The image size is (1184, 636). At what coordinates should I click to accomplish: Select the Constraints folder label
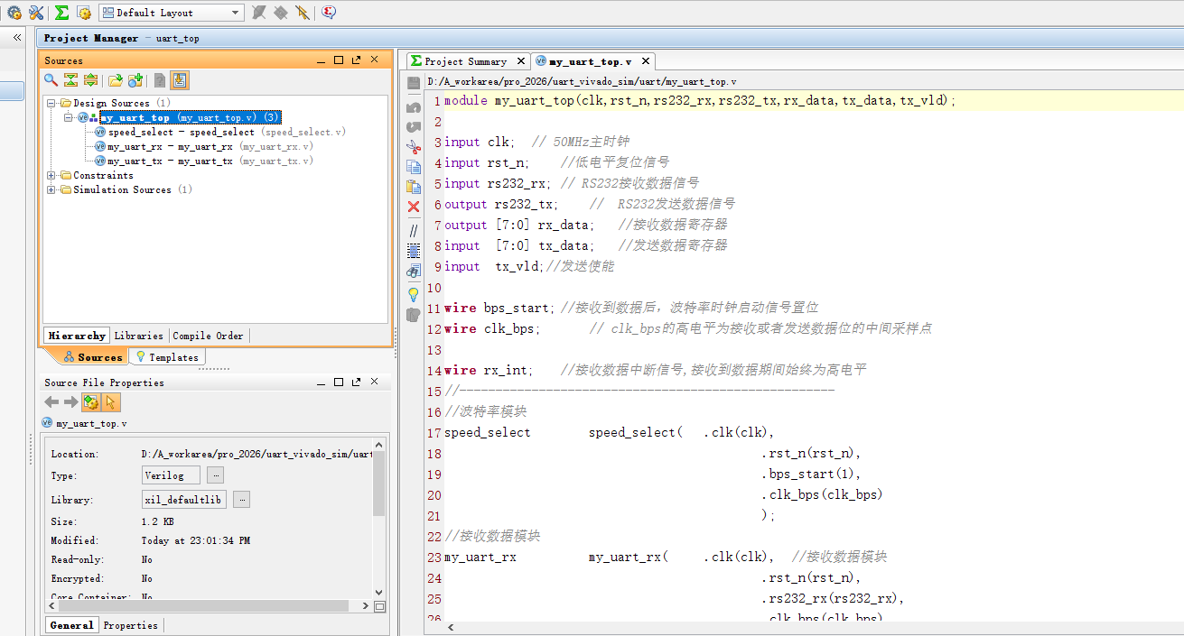pyautogui.click(x=103, y=175)
